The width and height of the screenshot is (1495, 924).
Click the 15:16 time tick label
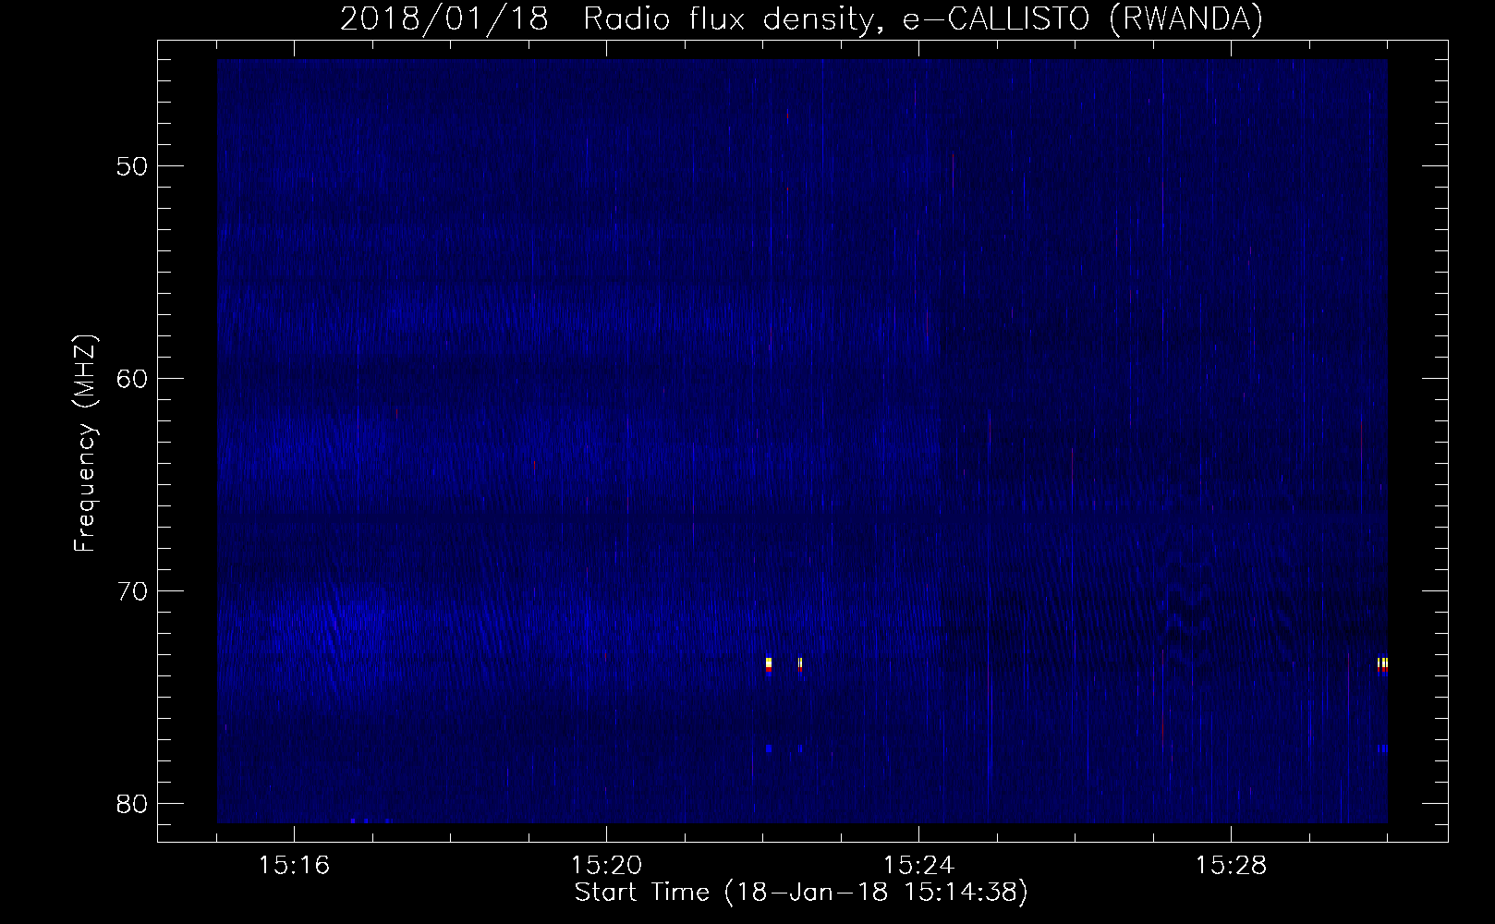tap(295, 866)
